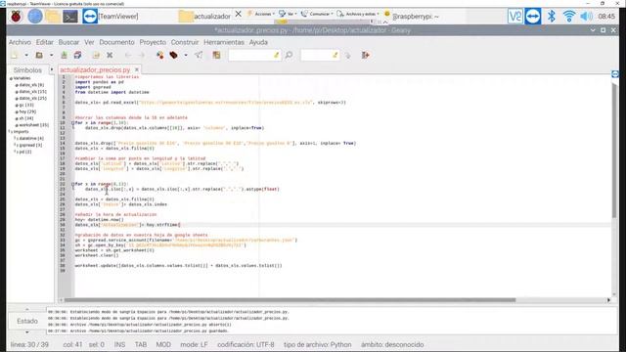Launch the web browser globe icon
The height and width of the screenshot is (352, 626).
(35, 17)
